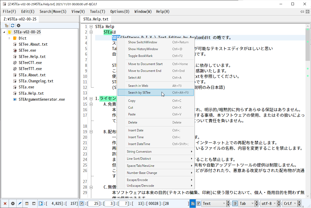Open the String Conversion submenu

click(x=156, y=151)
